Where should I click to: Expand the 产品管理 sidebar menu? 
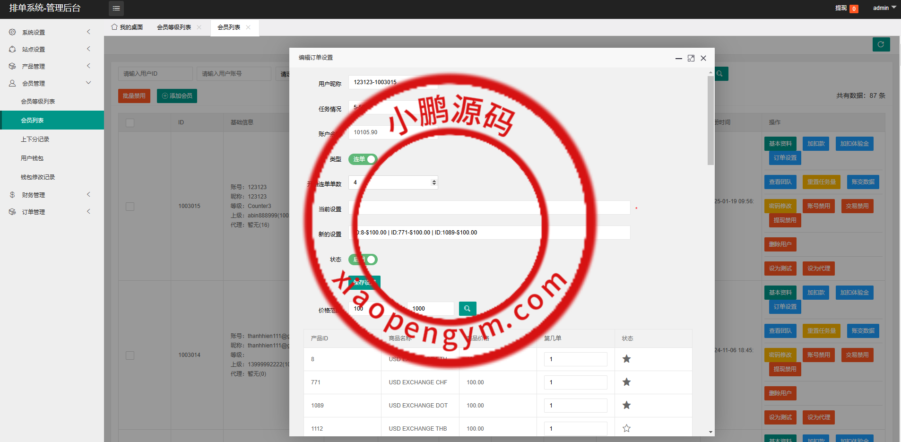pos(52,66)
